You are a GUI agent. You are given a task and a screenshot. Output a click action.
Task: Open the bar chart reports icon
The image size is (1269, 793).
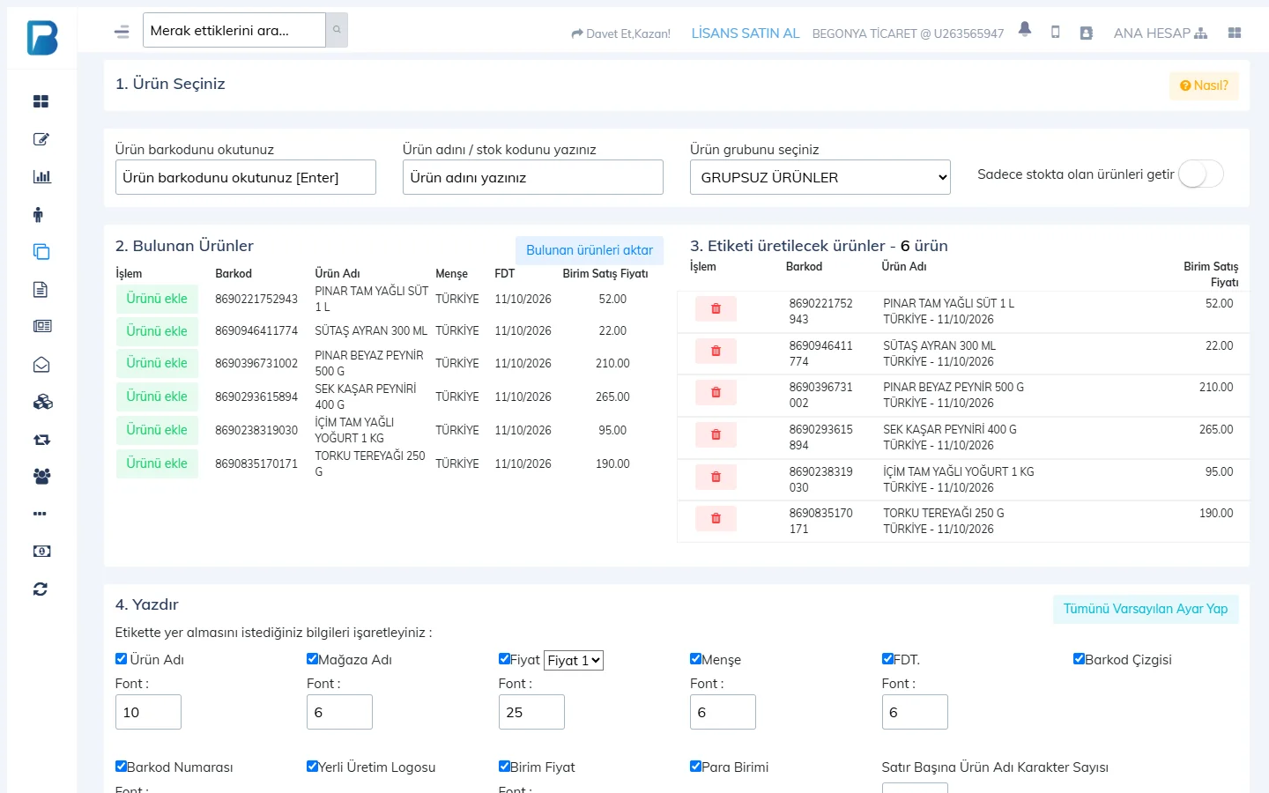pyautogui.click(x=41, y=176)
